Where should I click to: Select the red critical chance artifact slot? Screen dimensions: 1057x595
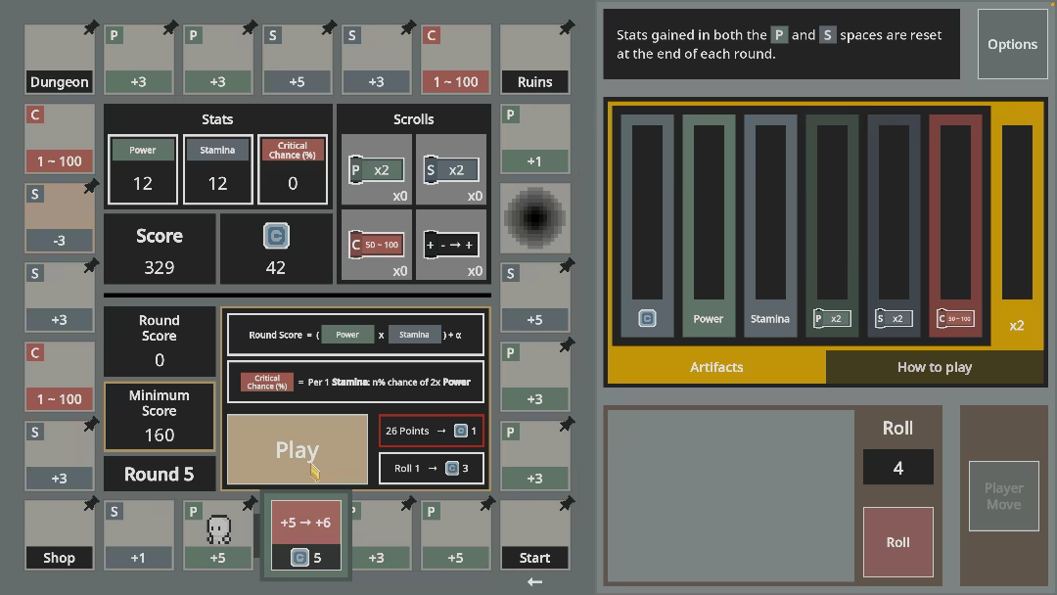pyautogui.click(x=955, y=225)
